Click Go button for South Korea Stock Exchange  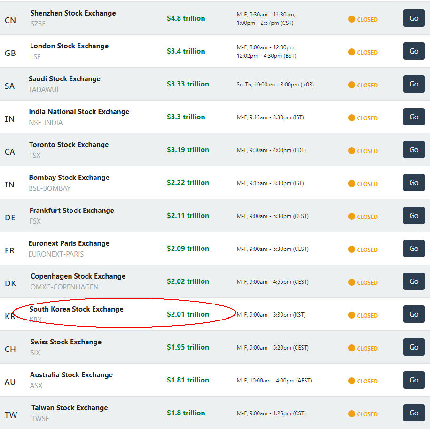click(414, 314)
